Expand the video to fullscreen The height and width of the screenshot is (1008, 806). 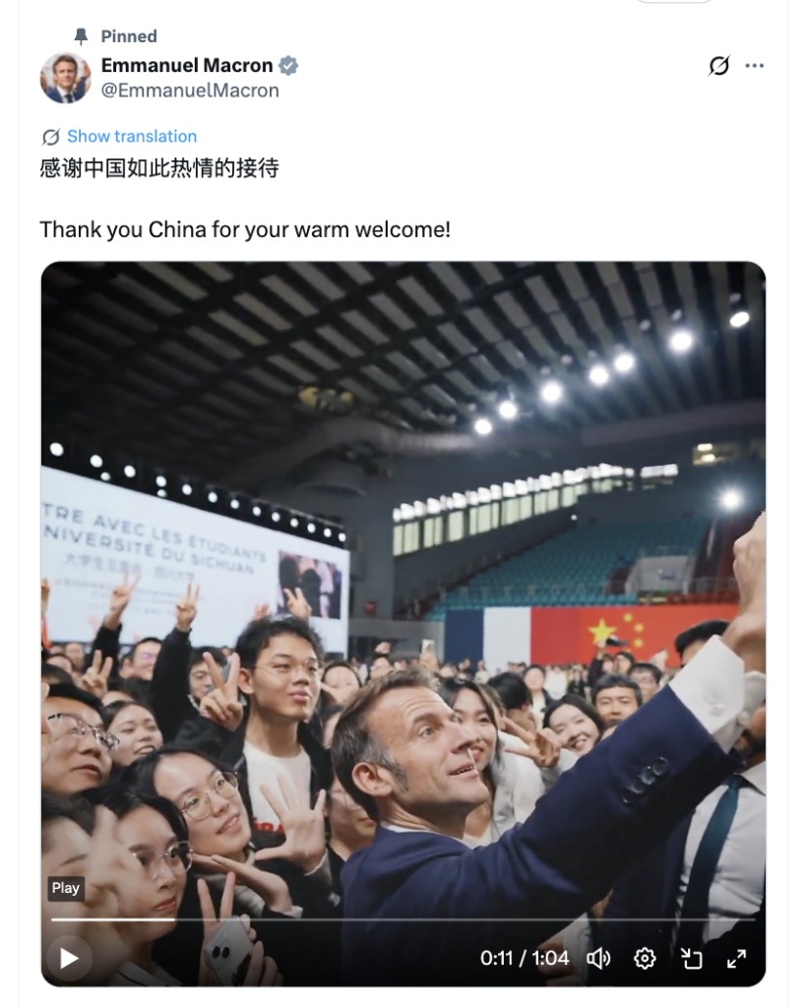(x=736, y=959)
